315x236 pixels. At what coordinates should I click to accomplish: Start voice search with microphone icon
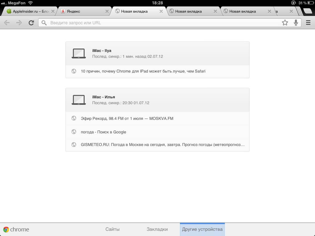(296, 23)
